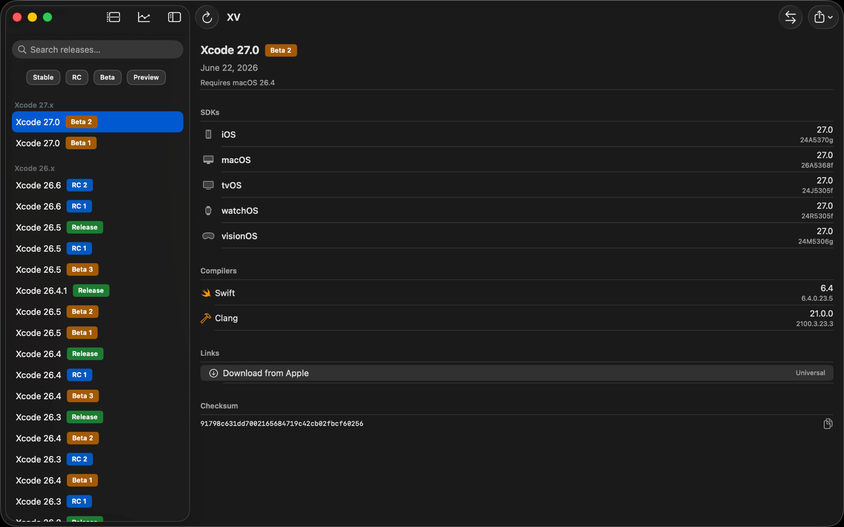Click the macOS SDK build 26A5368f
This screenshot has width=844, height=527.
click(817, 165)
